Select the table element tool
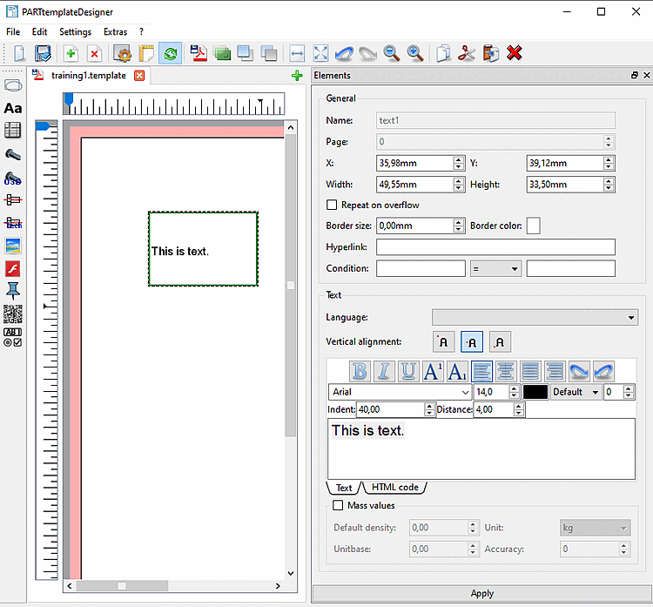The width and height of the screenshot is (653, 607). point(13,131)
